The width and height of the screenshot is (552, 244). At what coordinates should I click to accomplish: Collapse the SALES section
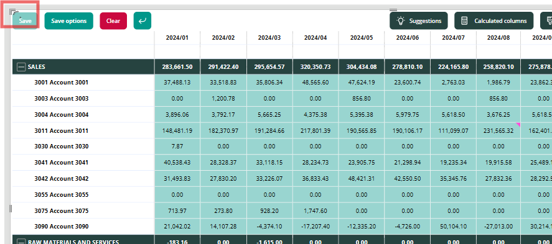coord(22,66)
